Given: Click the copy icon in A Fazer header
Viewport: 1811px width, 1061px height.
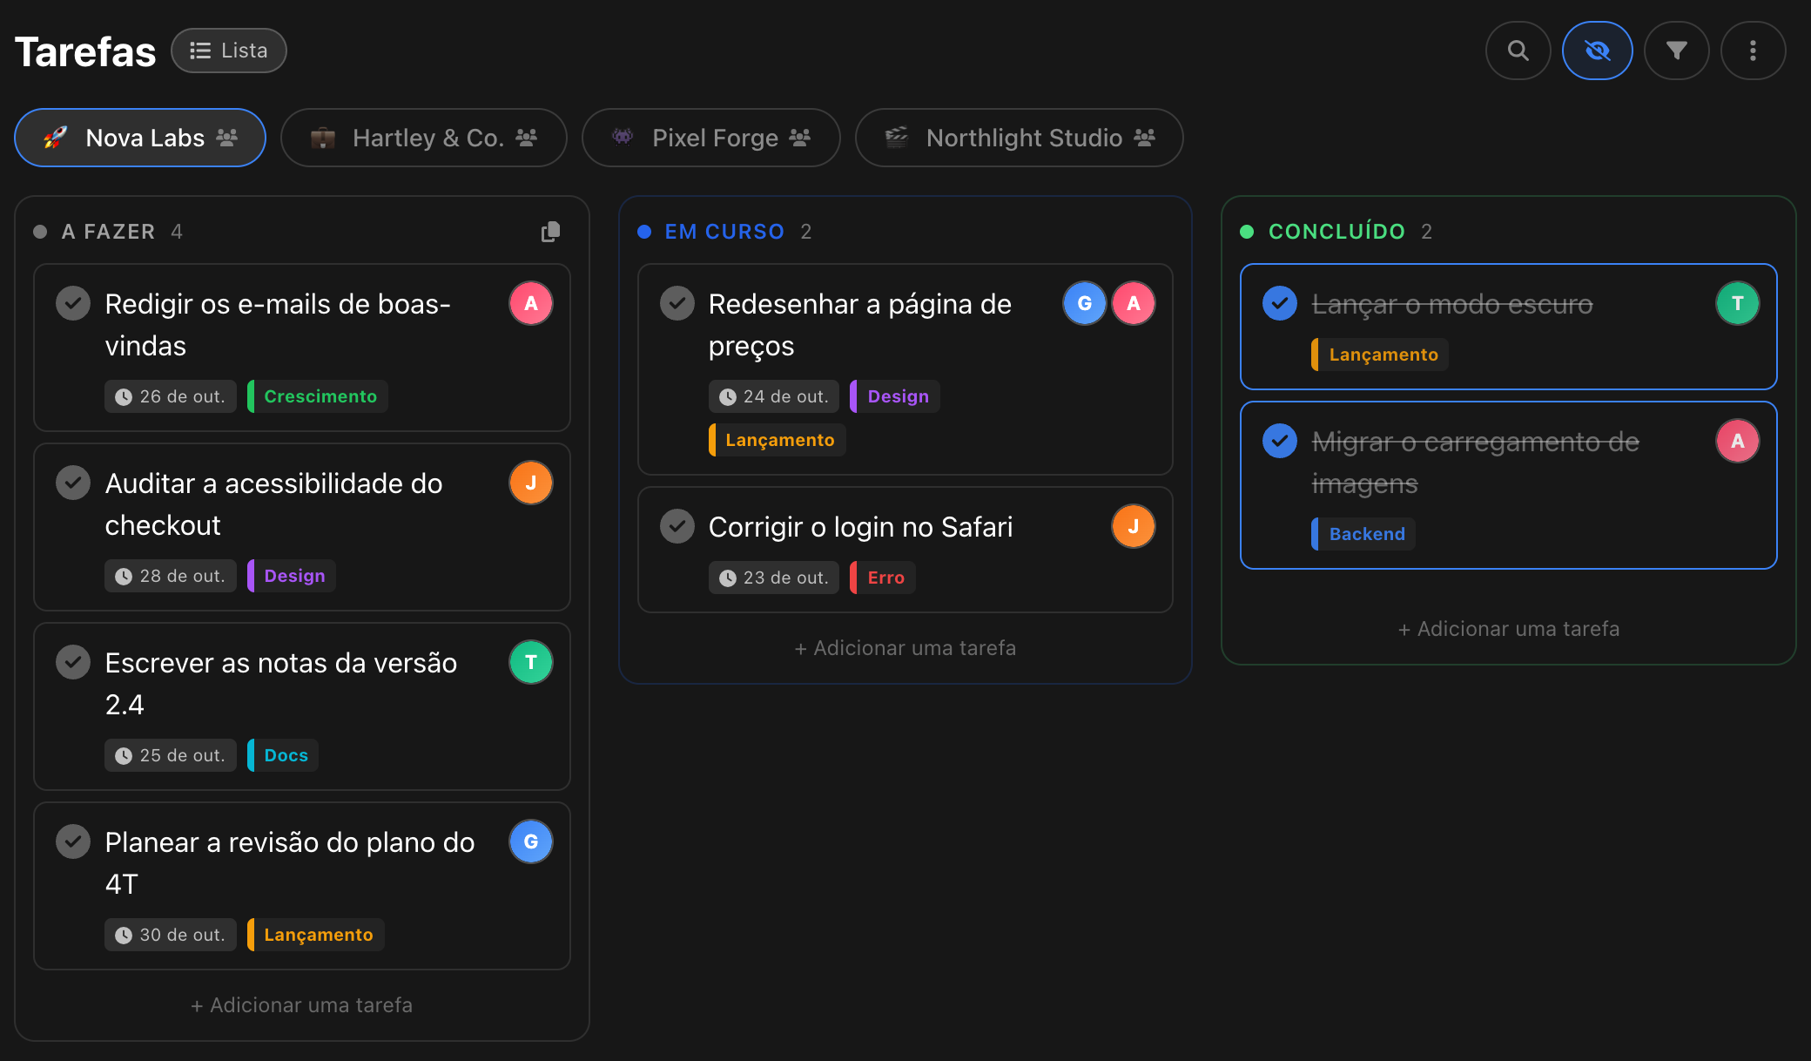Looking at the screenshot, I should pos(550,232).
